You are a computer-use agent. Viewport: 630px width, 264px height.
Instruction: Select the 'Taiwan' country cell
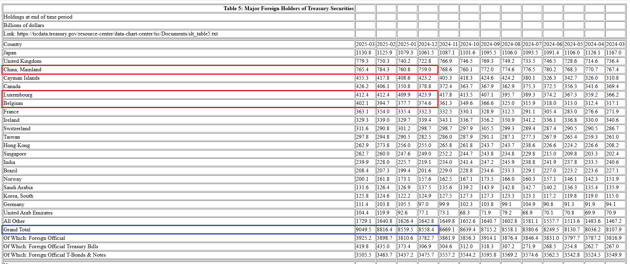click(x=179, y=137)
